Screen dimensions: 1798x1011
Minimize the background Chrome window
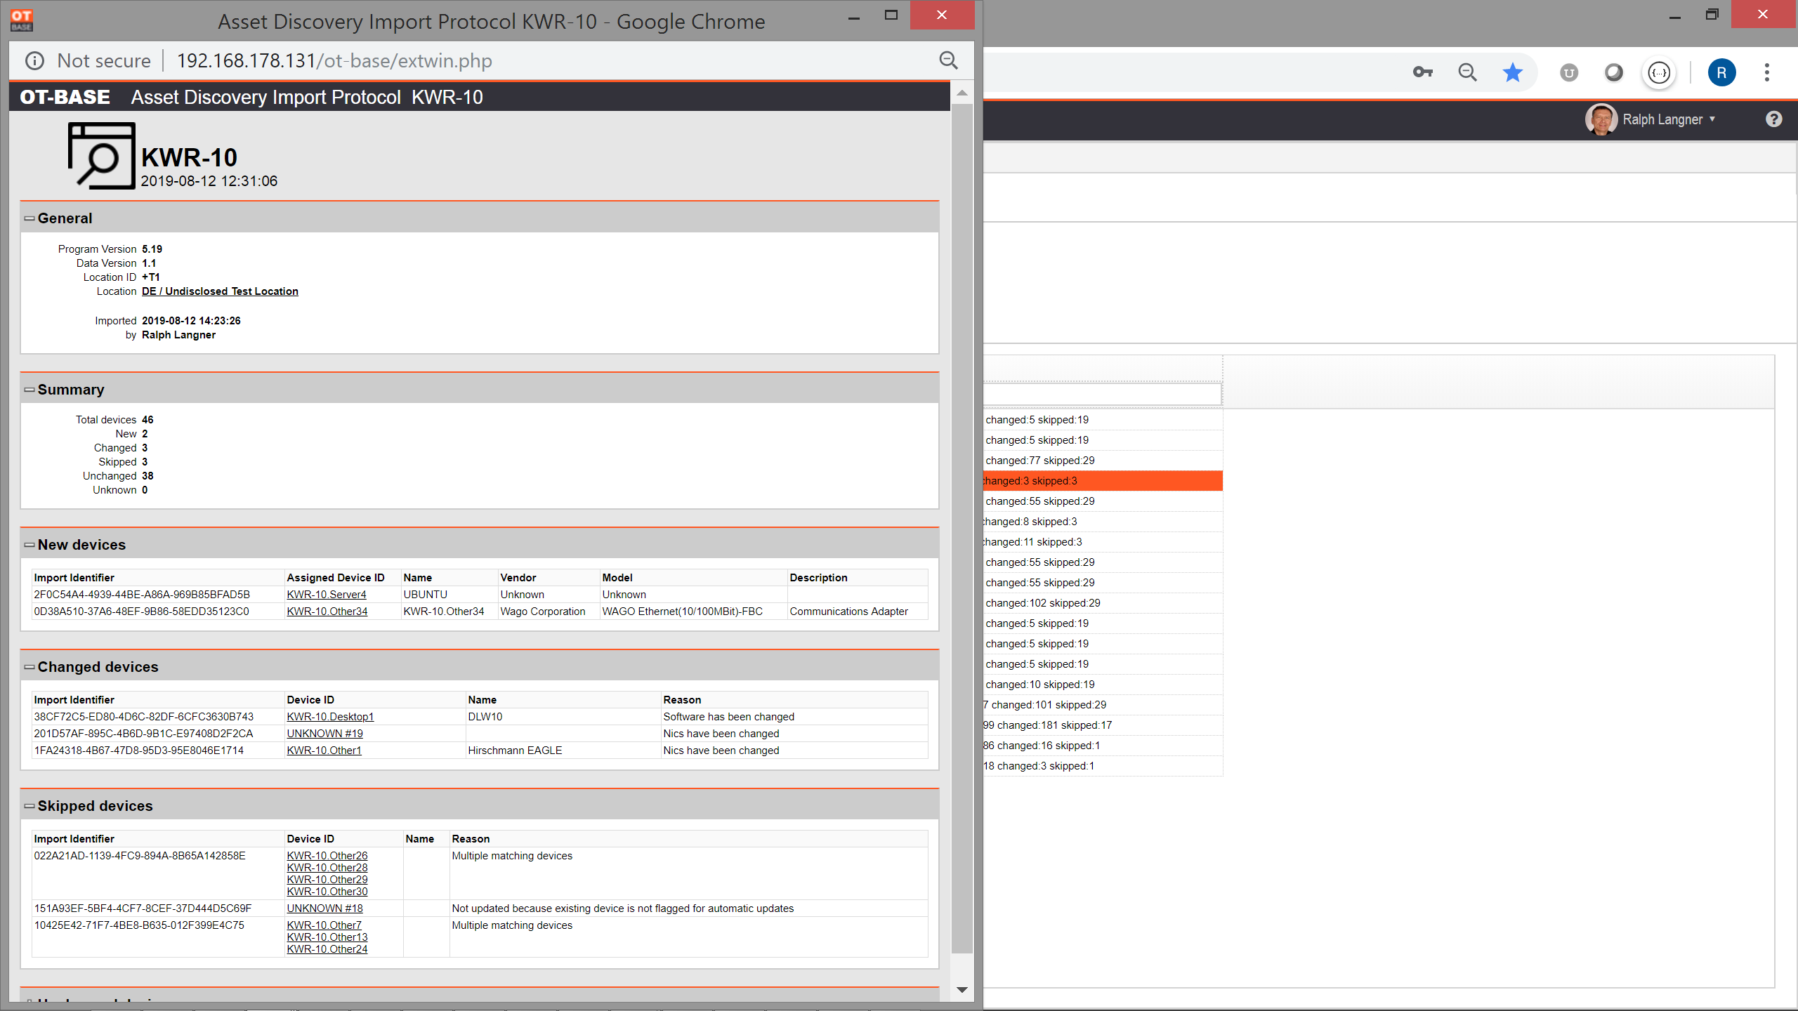tap(1675, 15)
